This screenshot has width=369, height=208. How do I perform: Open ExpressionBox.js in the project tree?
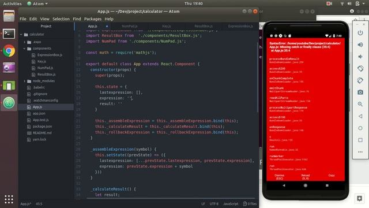[50, 55]
